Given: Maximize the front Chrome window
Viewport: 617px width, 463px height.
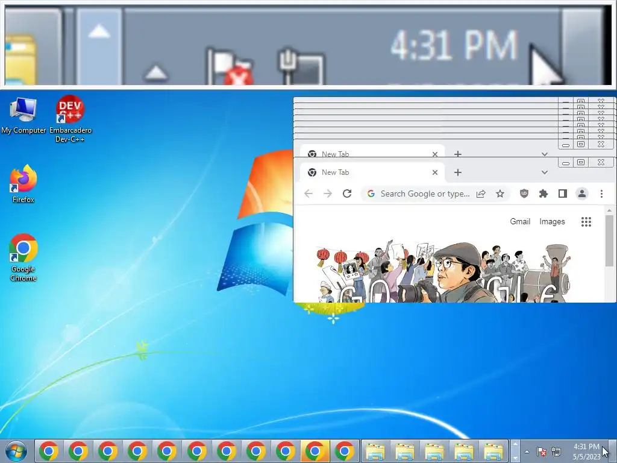Looking at the screenshot, I should [581, 163].
